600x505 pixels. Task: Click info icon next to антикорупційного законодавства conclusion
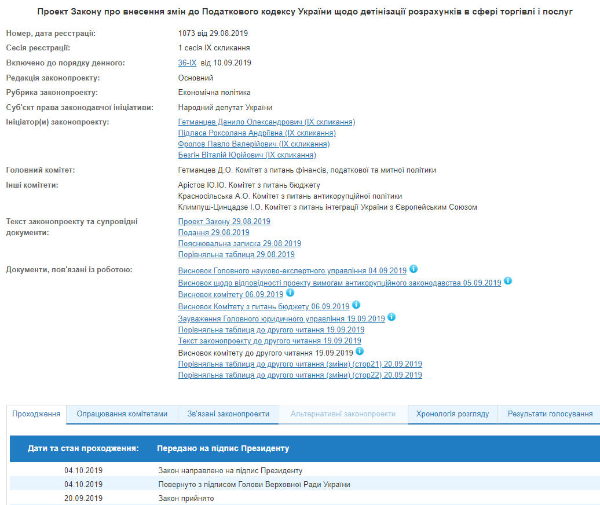pyautogui.click(x=507, y=281)
